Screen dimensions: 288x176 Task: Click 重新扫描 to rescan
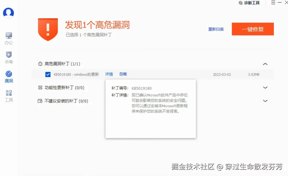216,29
